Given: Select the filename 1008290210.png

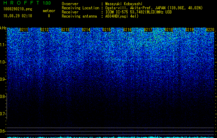Looking at the screenshot, I should tap(18, 9).
